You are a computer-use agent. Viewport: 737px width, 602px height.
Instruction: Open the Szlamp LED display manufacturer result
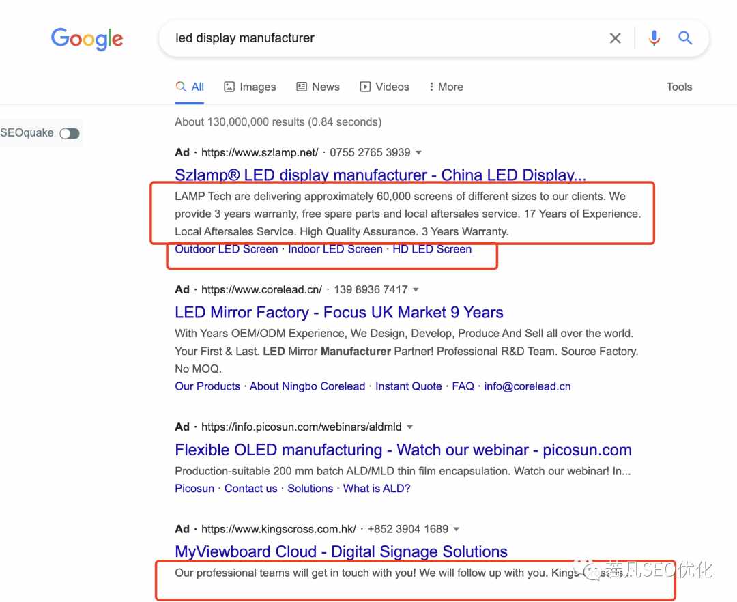click(380, 175)
